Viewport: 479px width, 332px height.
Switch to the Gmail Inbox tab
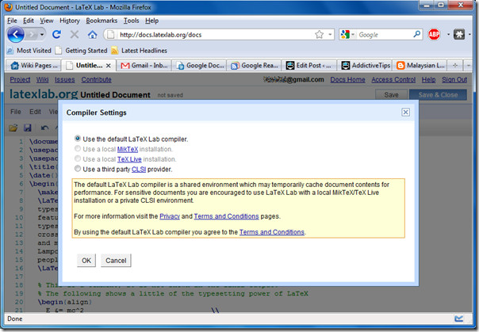click(x=144, y=65)
